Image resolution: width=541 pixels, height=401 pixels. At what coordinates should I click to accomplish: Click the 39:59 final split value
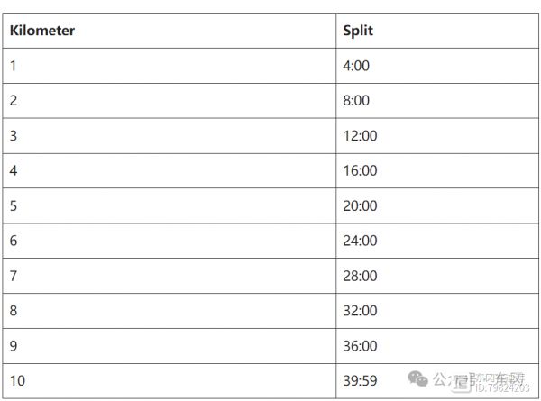pos(360,380)
